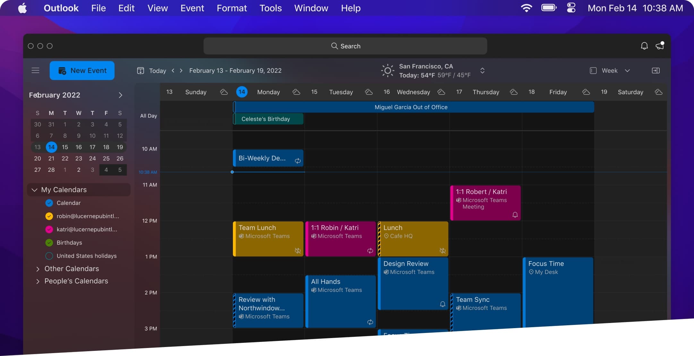Viewport: 694px width, 356px height.
Task: Click the Wi-Fi status icon
Action: click(x=526, y=8)
